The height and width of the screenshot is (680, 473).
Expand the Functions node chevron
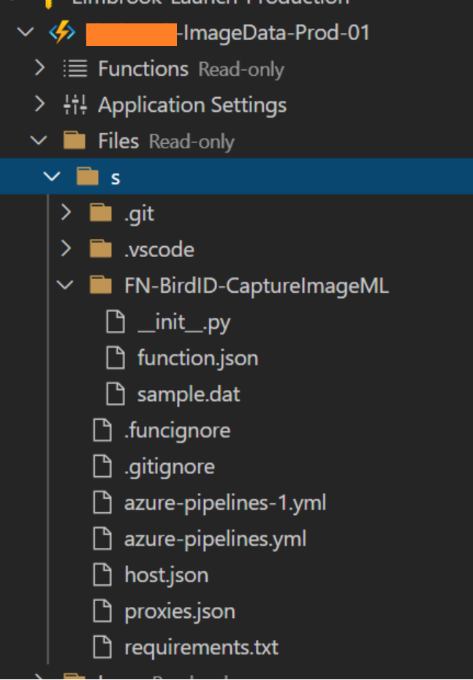39,69
